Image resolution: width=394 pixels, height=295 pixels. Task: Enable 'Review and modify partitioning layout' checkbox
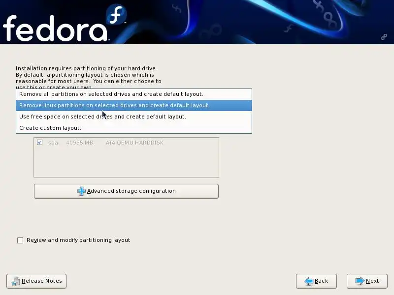coord(20,240)
